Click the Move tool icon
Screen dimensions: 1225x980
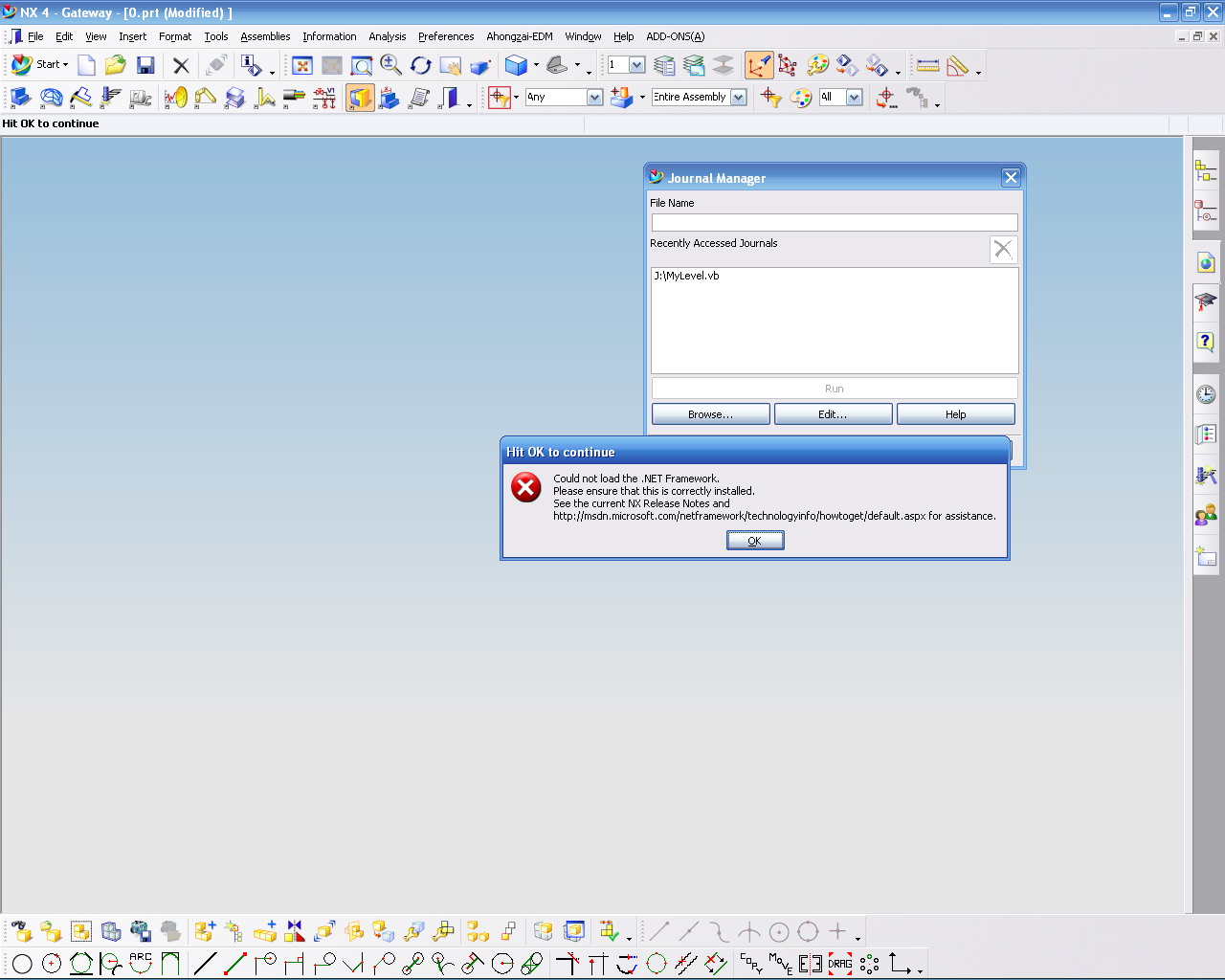tap(781, 964)
